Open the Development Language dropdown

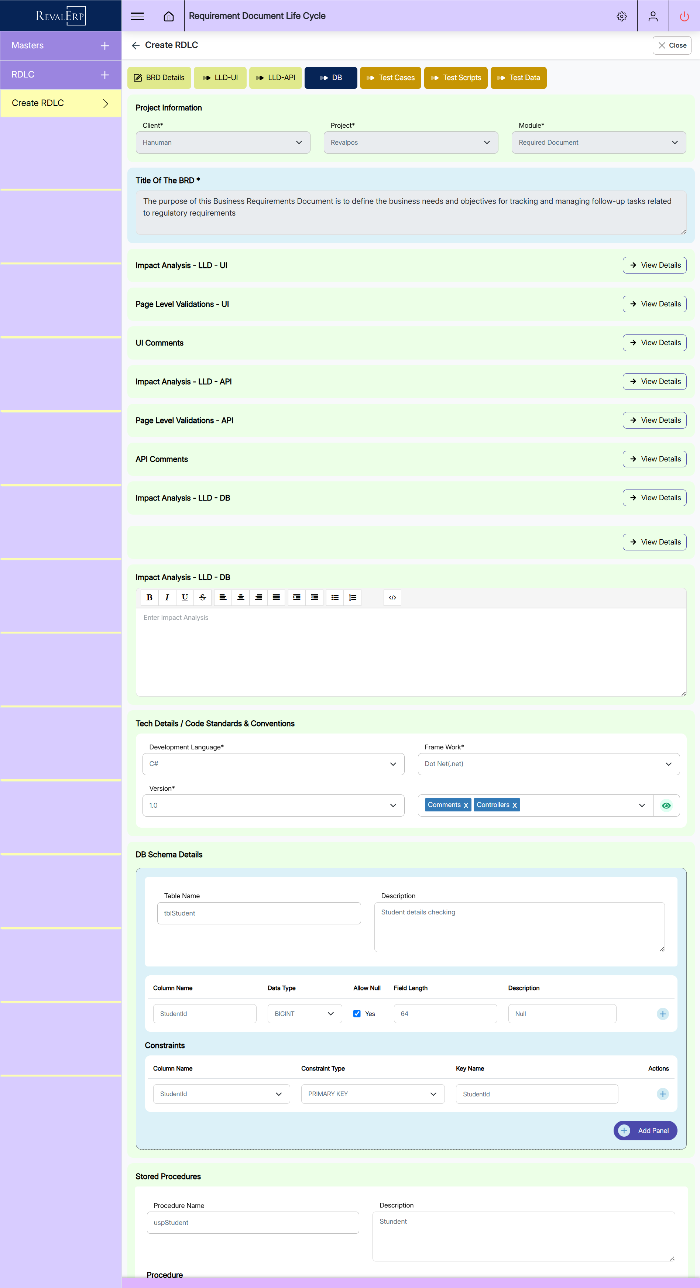pyautogui.click(x=273, y=764)
